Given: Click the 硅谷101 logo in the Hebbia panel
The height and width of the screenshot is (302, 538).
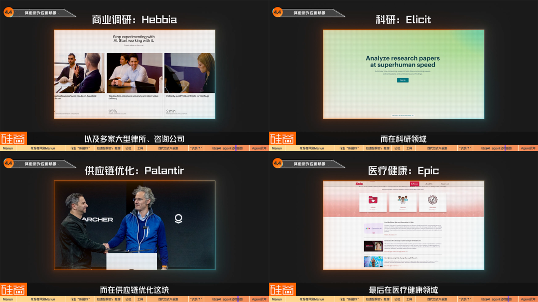Looking at the screenshot, I should tap(13, 139).
